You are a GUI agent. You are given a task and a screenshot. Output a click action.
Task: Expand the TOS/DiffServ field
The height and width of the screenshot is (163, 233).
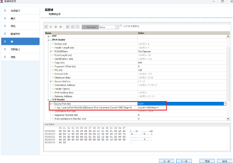[x=50, y=51]
